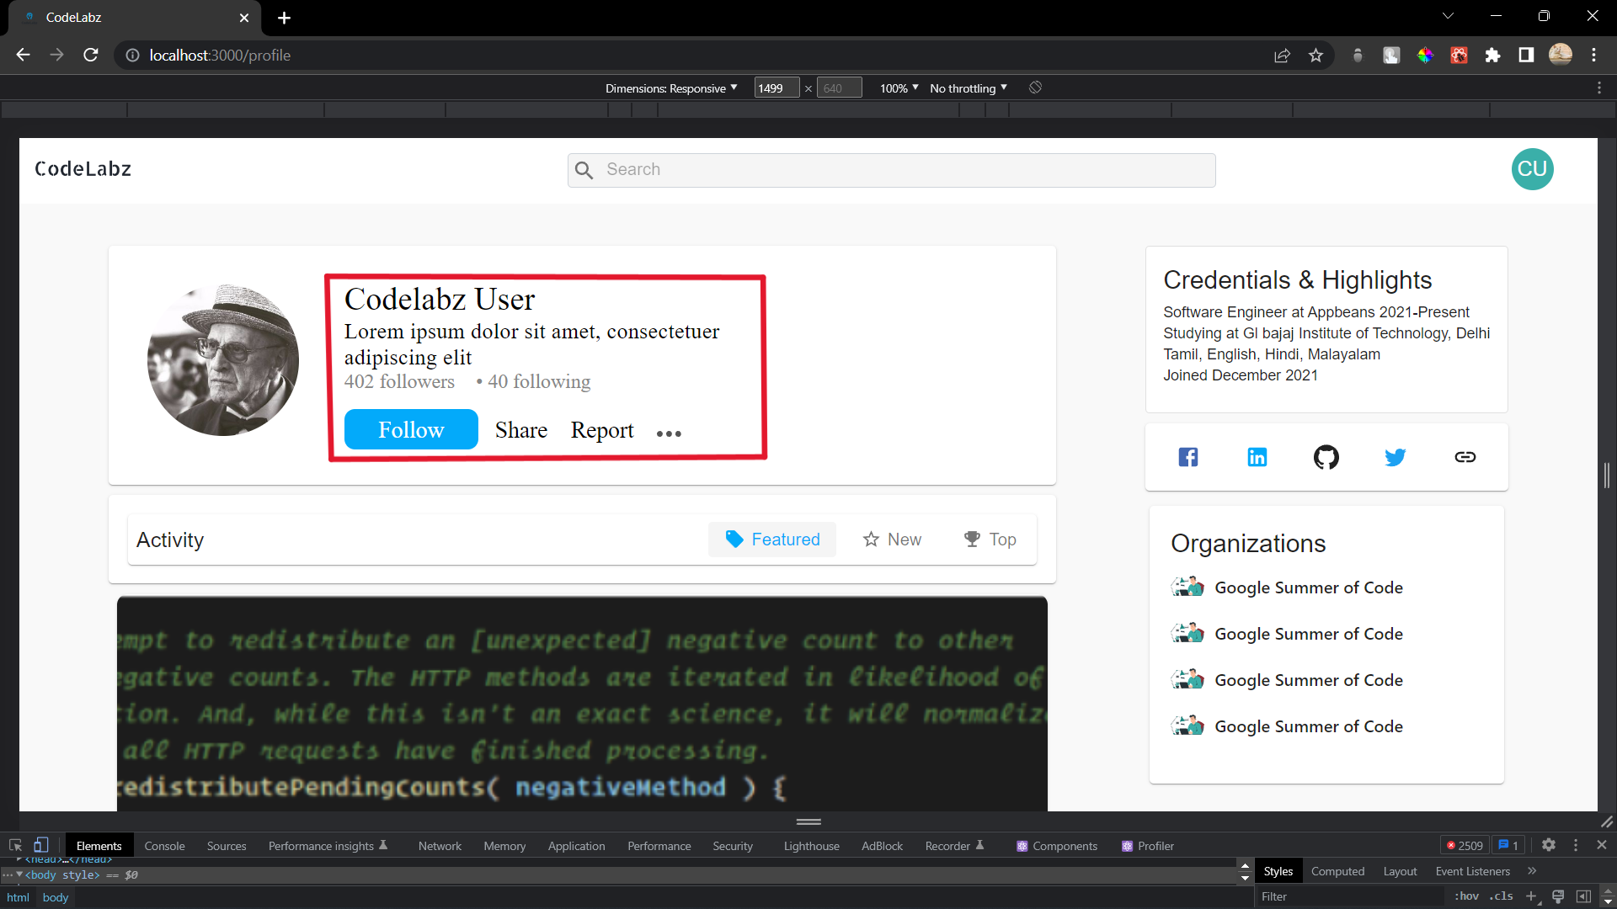
Task: Open the Computed styles tab
Action: pyautogui.click(x=1338, y=871)
